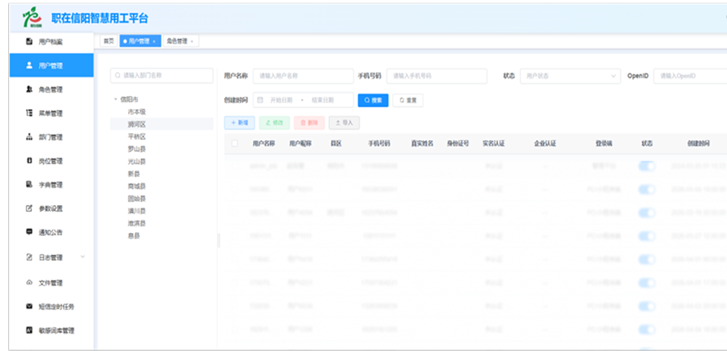Select 淮滨县 in department tree
This screenshot has height=351, width=727.
click(137, 223)
